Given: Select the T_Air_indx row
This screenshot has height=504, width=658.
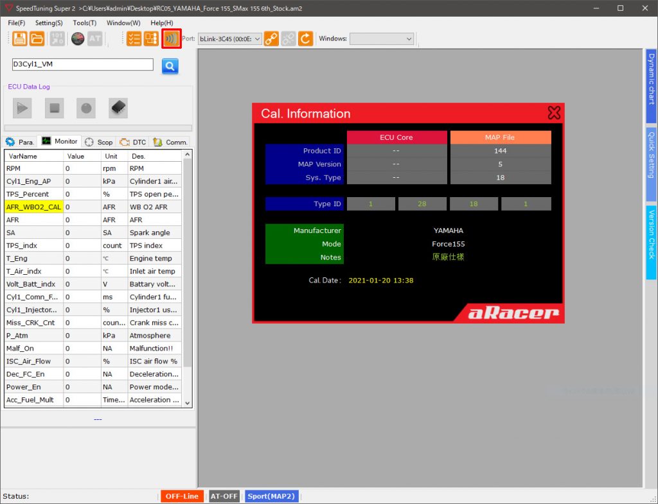Looking at the screenshot, I should pos(93,272).
